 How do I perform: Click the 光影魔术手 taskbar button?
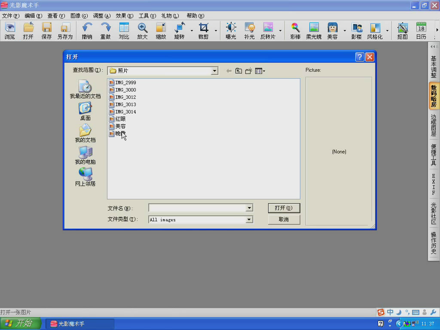coord(80,324)
